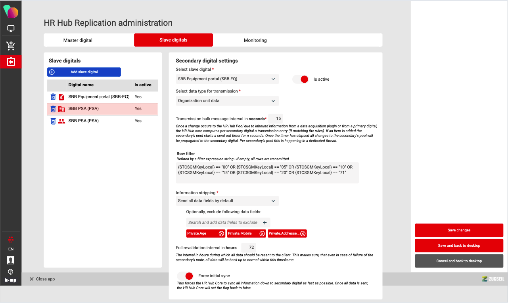This screenshot has height=303, width=508.
Task: Open the data type for transmission dropdown
Action: pyautogui.click(x=227, y=101)
